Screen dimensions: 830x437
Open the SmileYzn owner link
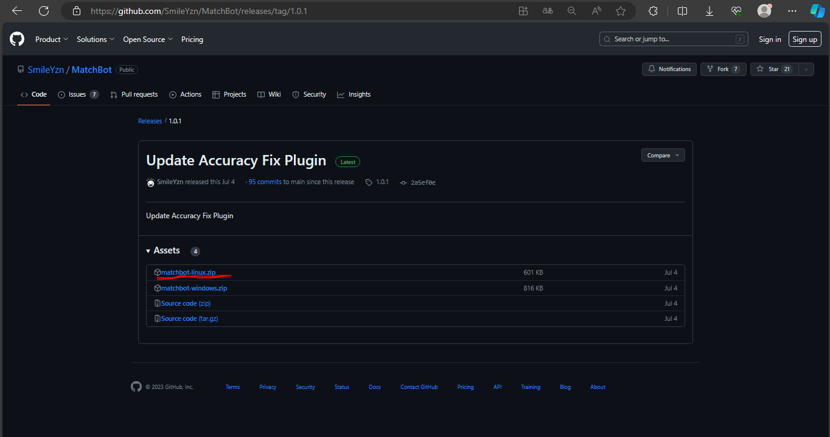[x=46, y=70]
